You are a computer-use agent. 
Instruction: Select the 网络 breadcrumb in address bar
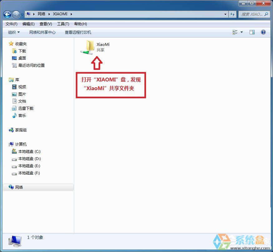[x=41, y=14]
